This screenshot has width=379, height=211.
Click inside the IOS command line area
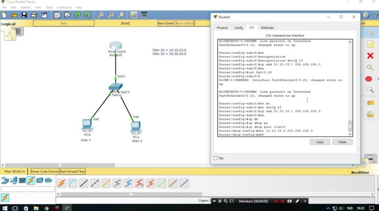283,88
